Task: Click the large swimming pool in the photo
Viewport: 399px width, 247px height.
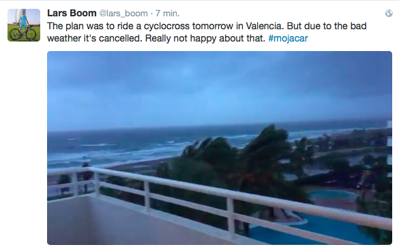Action: click(x=318, y=226)
